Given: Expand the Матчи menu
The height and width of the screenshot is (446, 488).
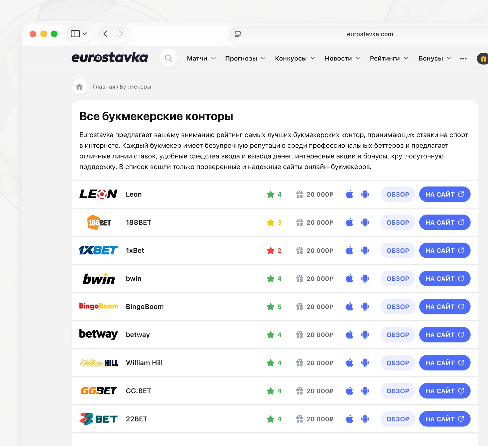Looking at the screenshot, I should (x=201, y=59).
